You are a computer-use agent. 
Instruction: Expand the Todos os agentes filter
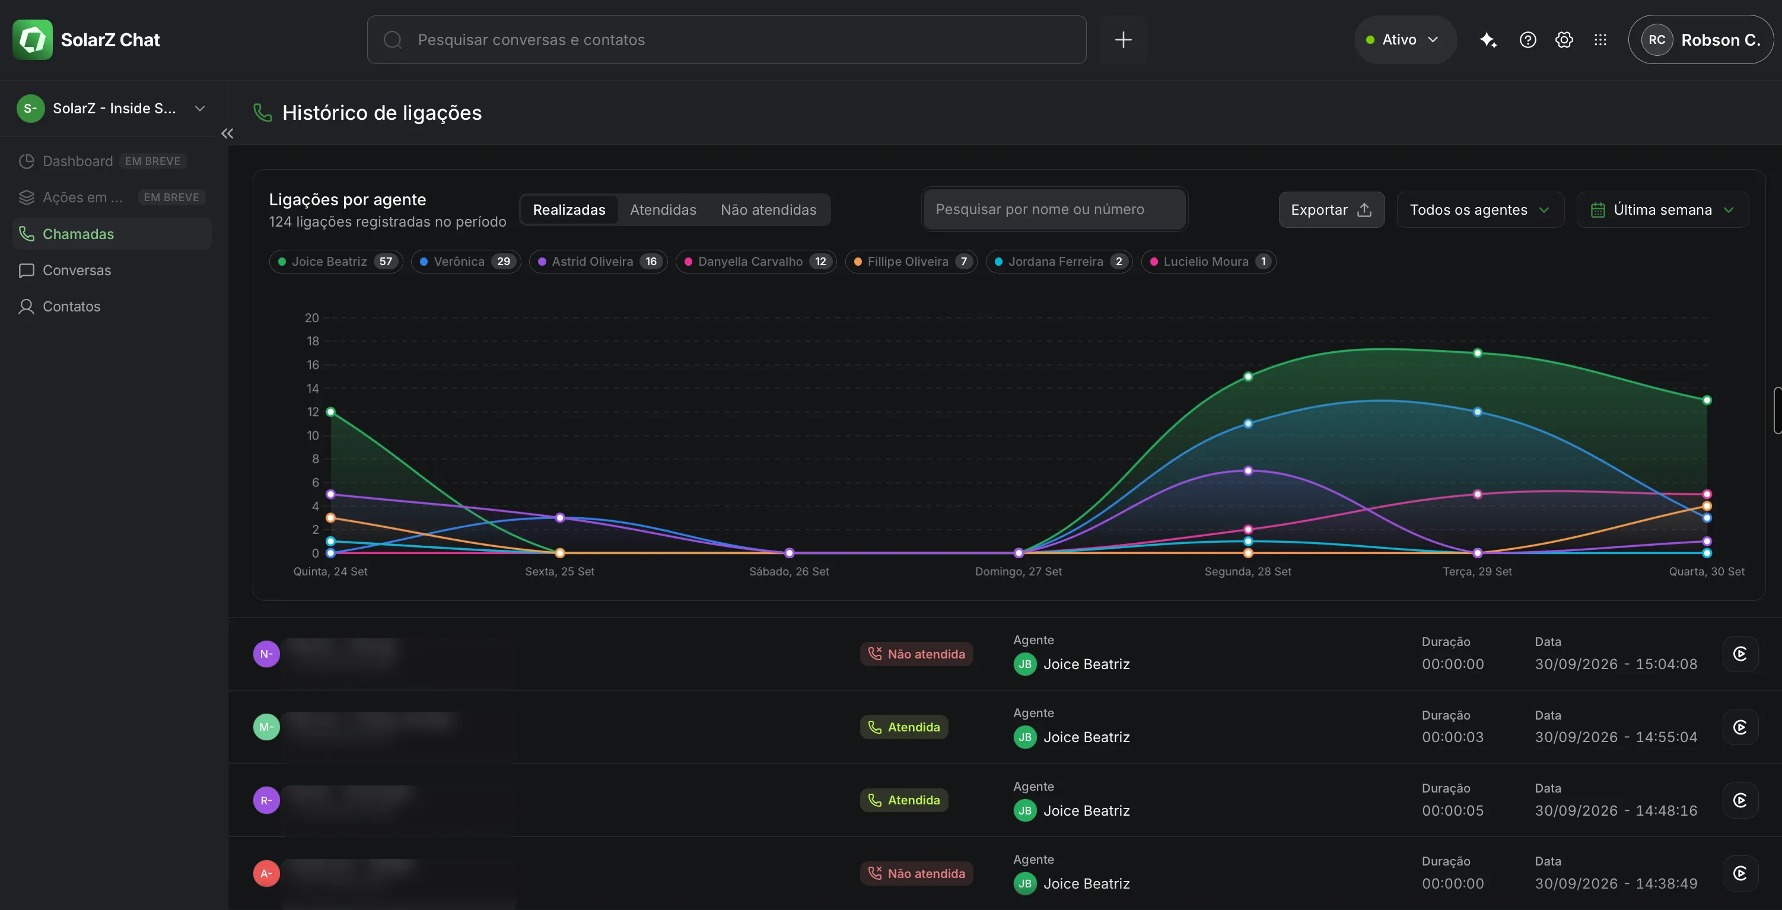(1479, 209)
